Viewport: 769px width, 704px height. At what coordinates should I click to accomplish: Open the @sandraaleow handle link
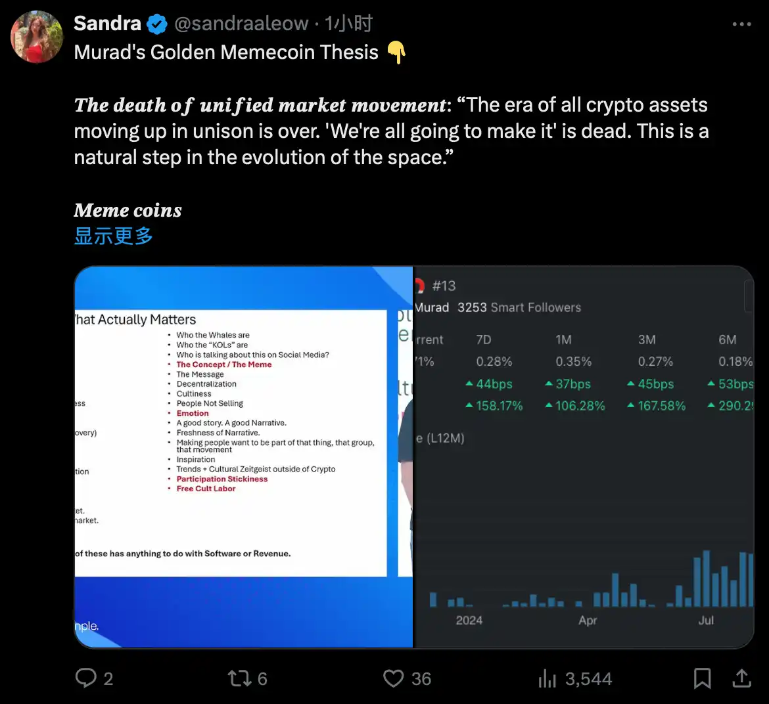coord(241,24)
